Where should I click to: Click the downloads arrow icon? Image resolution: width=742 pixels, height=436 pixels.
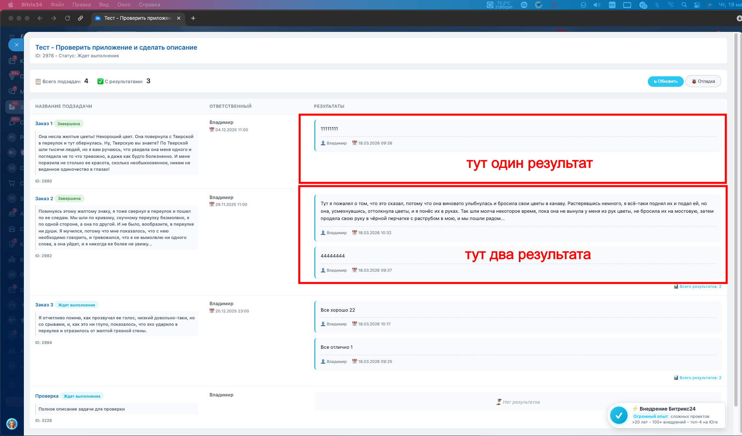[x=739, y=18]
